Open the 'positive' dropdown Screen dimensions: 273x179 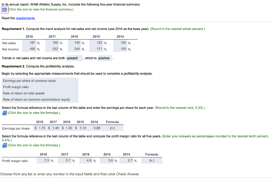pyautogui.click(x=105, y=58)
